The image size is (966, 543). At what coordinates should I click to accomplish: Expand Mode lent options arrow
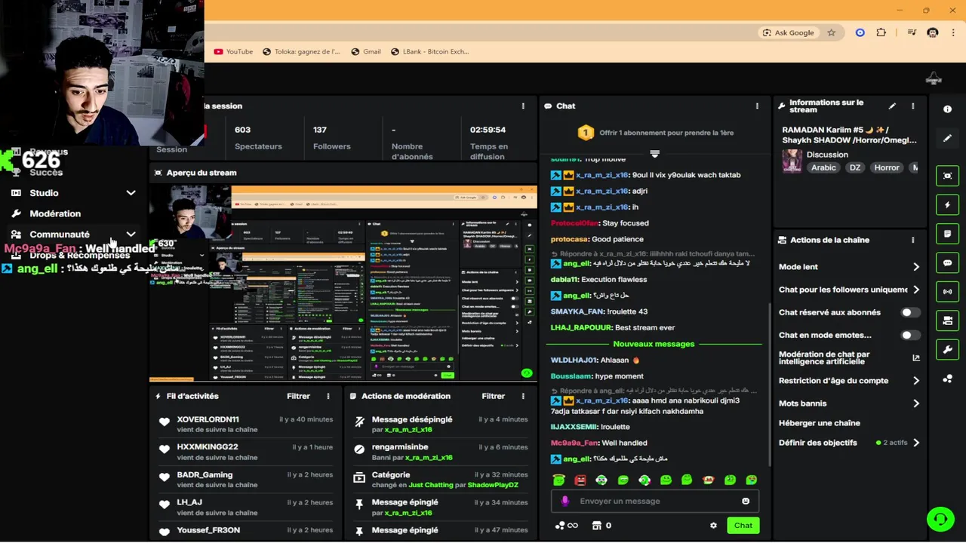tap(916, 267)
